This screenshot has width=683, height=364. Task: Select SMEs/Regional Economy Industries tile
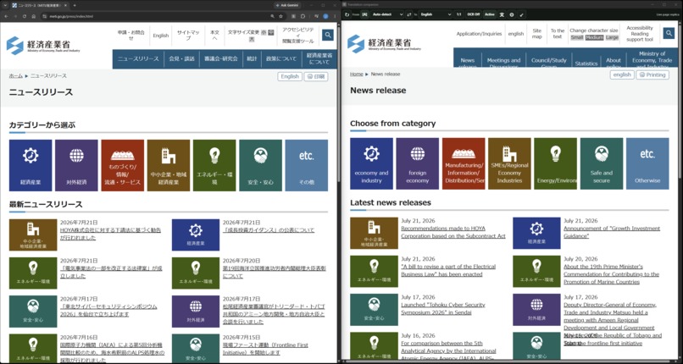click(509, 163)
